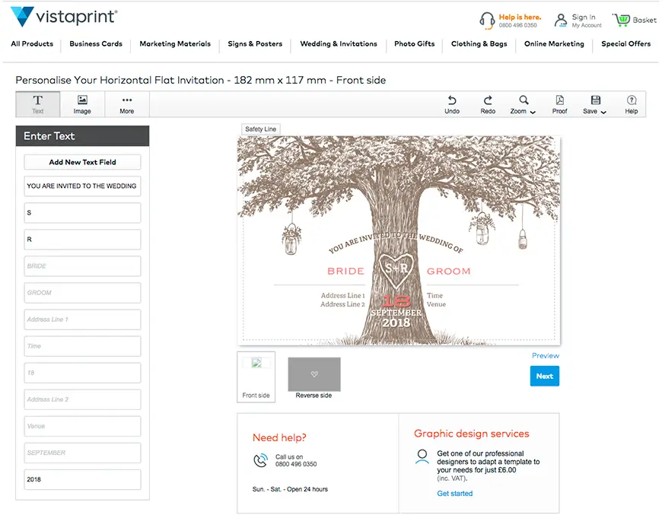Open the shopping Basket

coord(634,20)
